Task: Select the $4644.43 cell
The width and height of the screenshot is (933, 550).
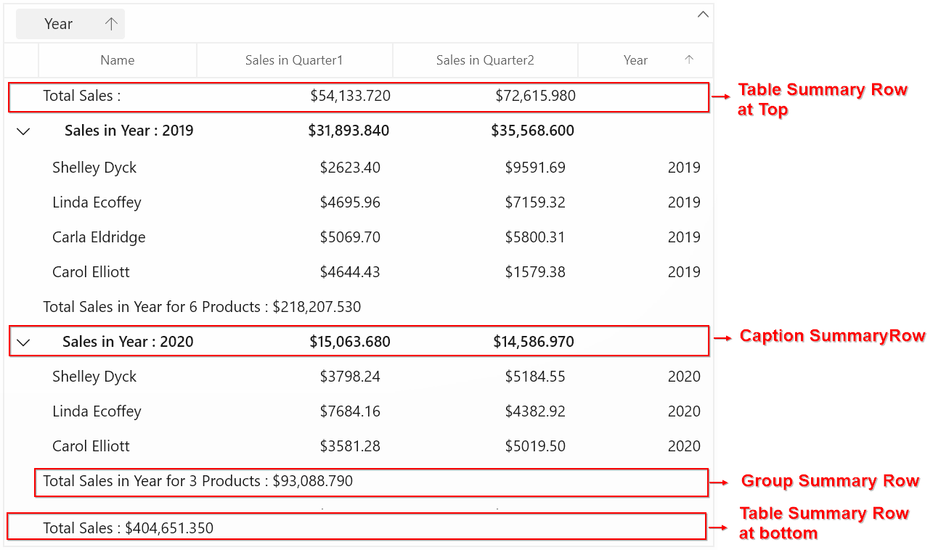Action: click(x=350, y=272)
